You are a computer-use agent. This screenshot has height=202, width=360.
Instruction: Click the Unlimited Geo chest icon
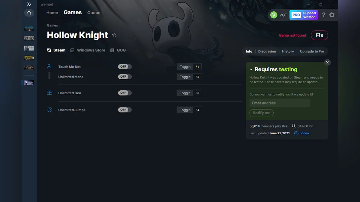pyautogui.click(x=49, y=93)
